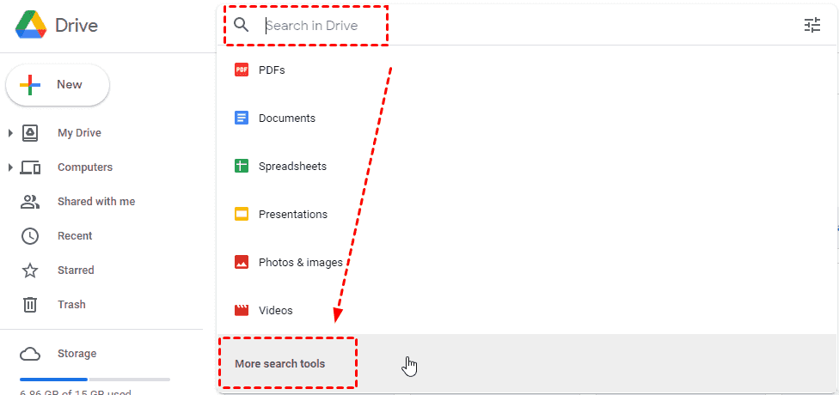
Task: Click the Photos & images icon
Action: pyautogui.click(x=242, y=263)
